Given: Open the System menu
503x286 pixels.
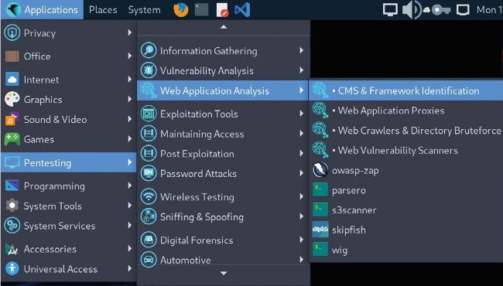Looking at the screenshot, I should (145, 9).
